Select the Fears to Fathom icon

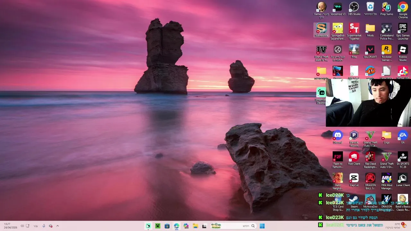point(338,160)
